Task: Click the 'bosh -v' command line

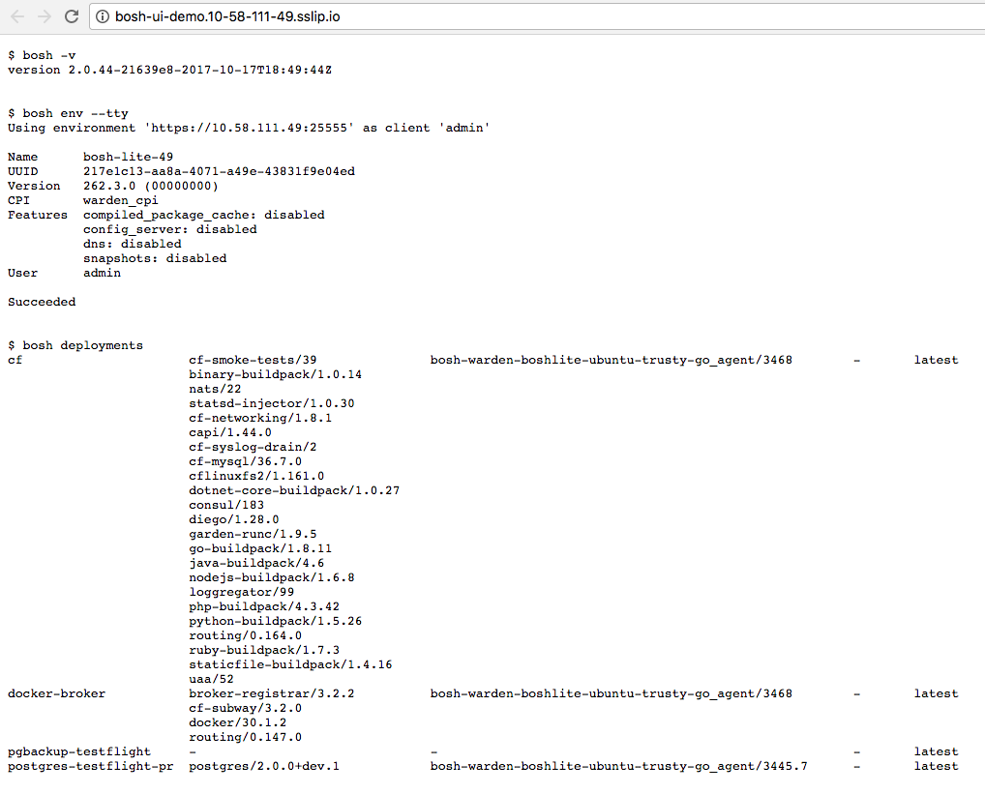Action: click(42, 55)
